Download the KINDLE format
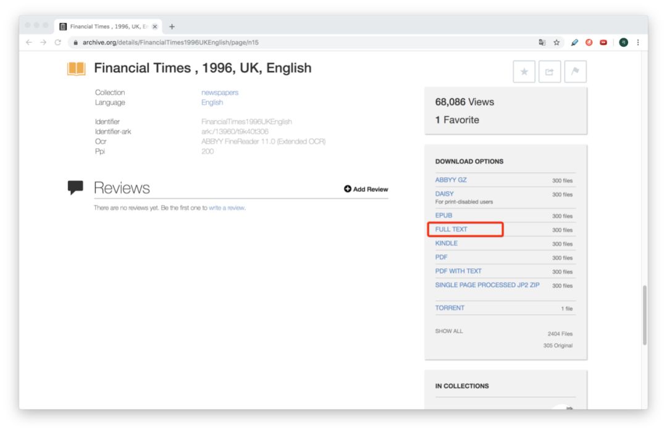Image resolution: width=667 pixels, height=432 pixels. pos(447,243)
